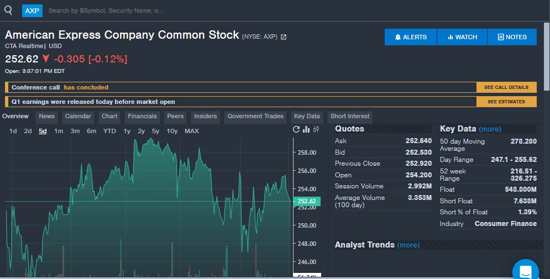Click SEE CALL DETAILS button
550x279 pixels.
(x=506, y=87)
